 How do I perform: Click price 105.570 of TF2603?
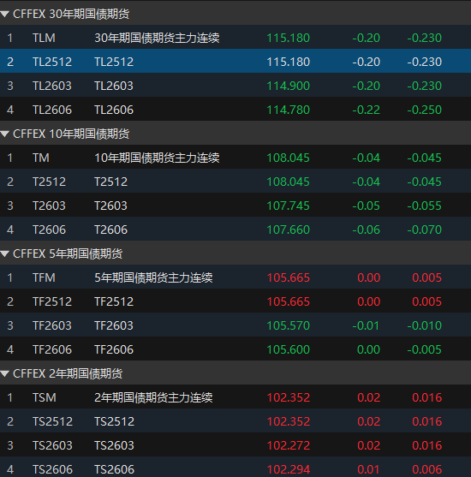(x=288, y=325)
